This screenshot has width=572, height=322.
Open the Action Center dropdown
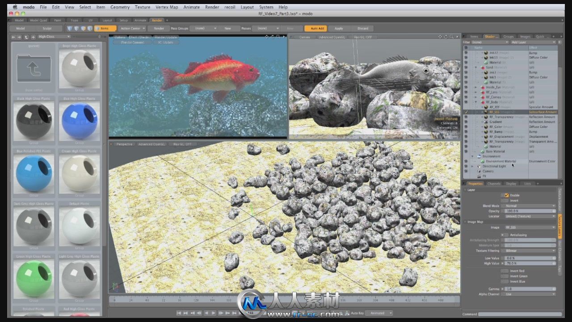[x=132, y=28]
